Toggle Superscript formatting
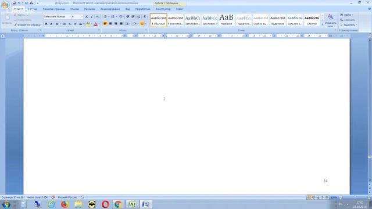The height and width of the screenshot is (209, 372). pos(75,24)
